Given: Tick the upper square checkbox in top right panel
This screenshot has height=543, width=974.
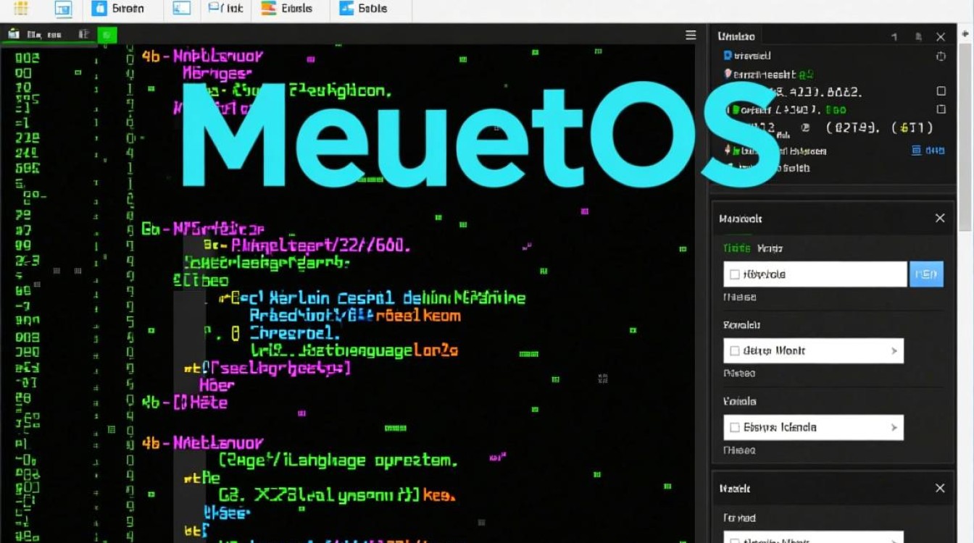Looking at the screenshot, I should pos(941,91).
